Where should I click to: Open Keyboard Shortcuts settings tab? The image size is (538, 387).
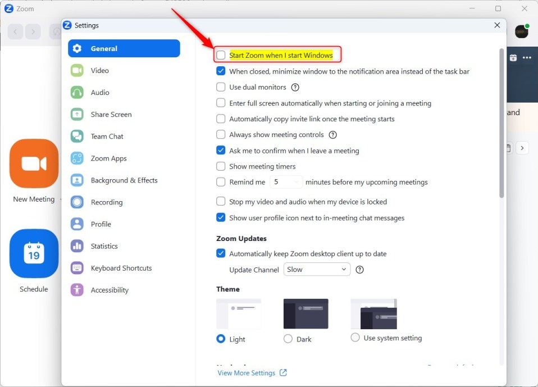[x=124, y=268]
